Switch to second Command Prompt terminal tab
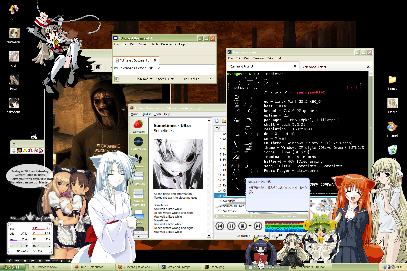The height and width of the screenshot is (271, 407). click(x=336, y=67)
